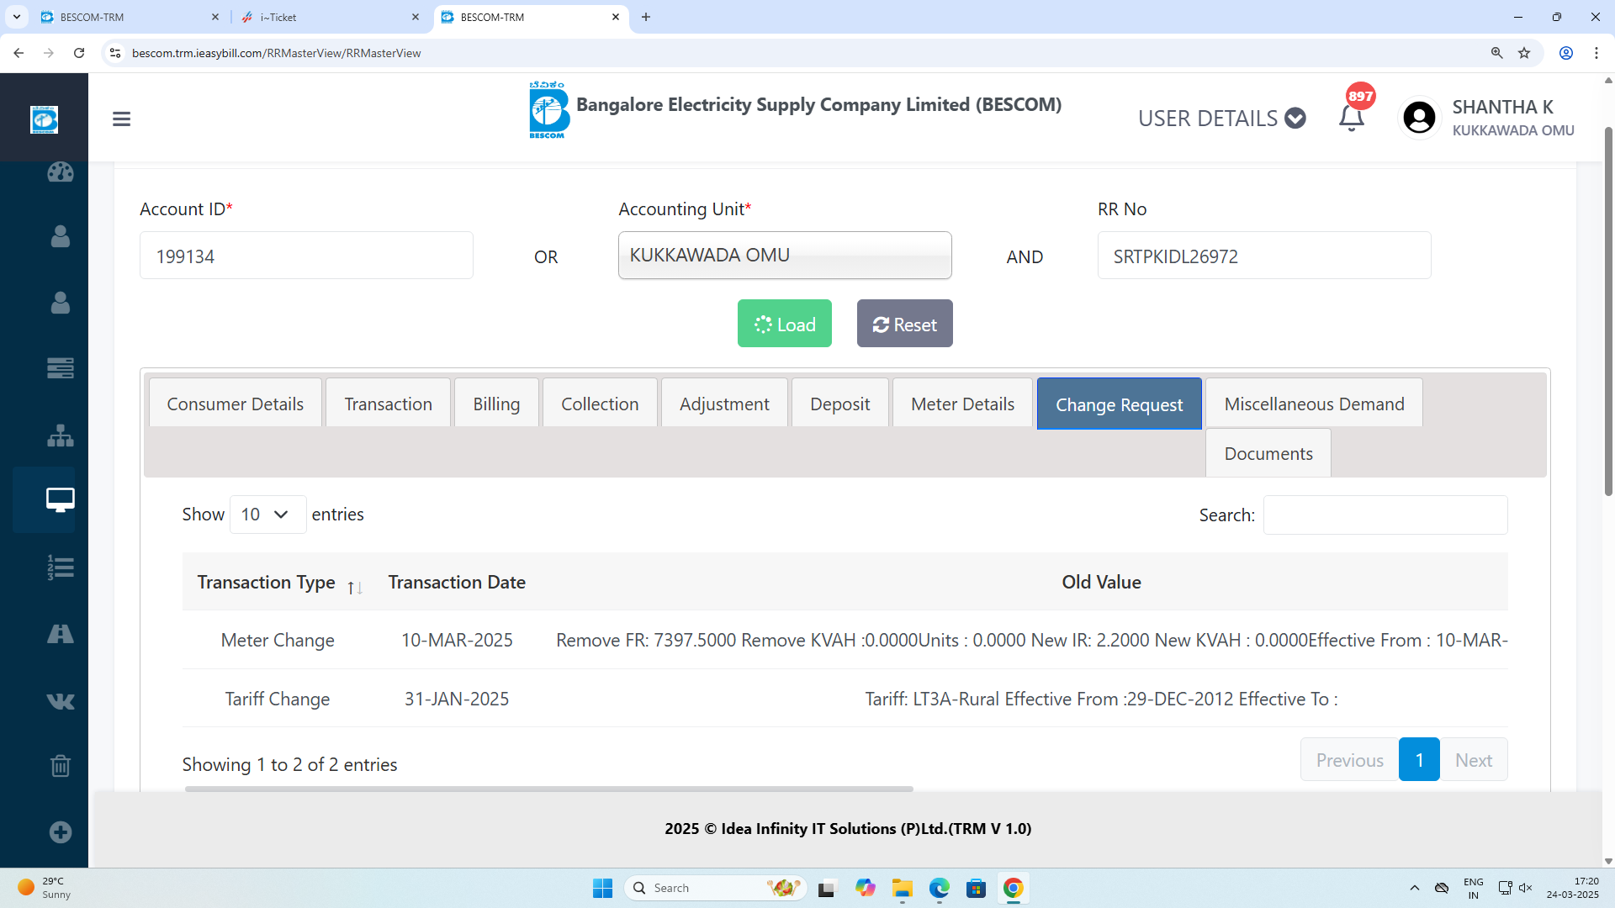This screenshot has width=1615, height=908.
Task: Click the BESCOM header logo
Action: [548, 110]
